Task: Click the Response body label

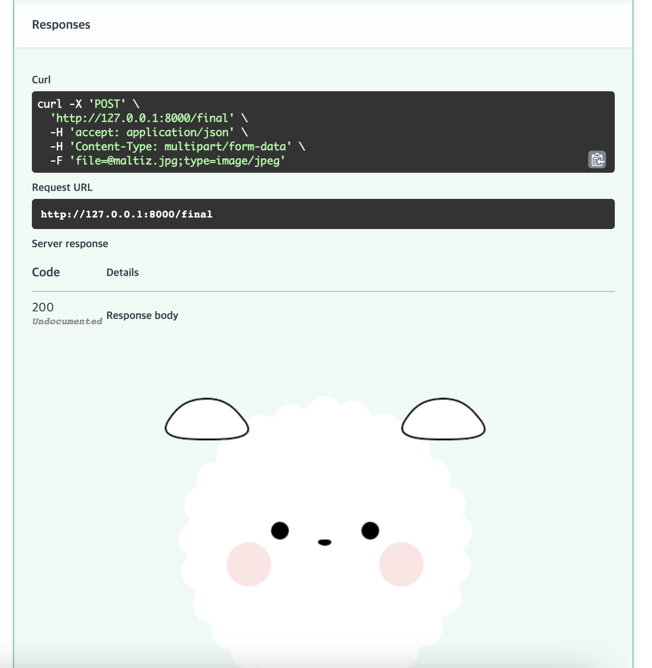Action: 142,315
